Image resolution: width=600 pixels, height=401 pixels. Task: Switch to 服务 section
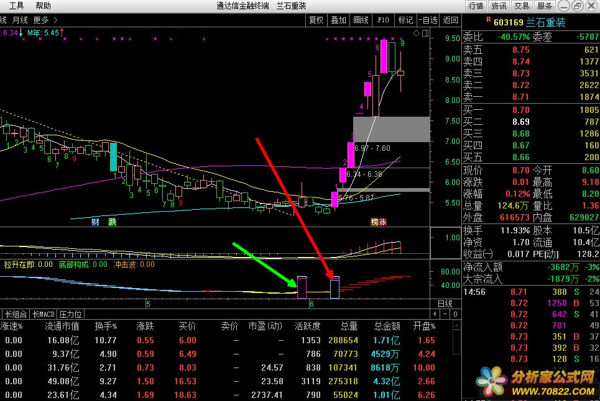tap(544, 6)
